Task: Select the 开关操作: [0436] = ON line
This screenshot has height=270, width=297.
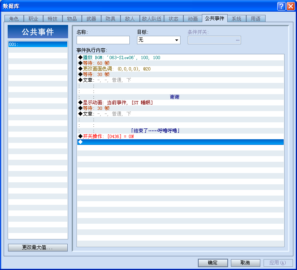Action: click(x=181, y=136)
